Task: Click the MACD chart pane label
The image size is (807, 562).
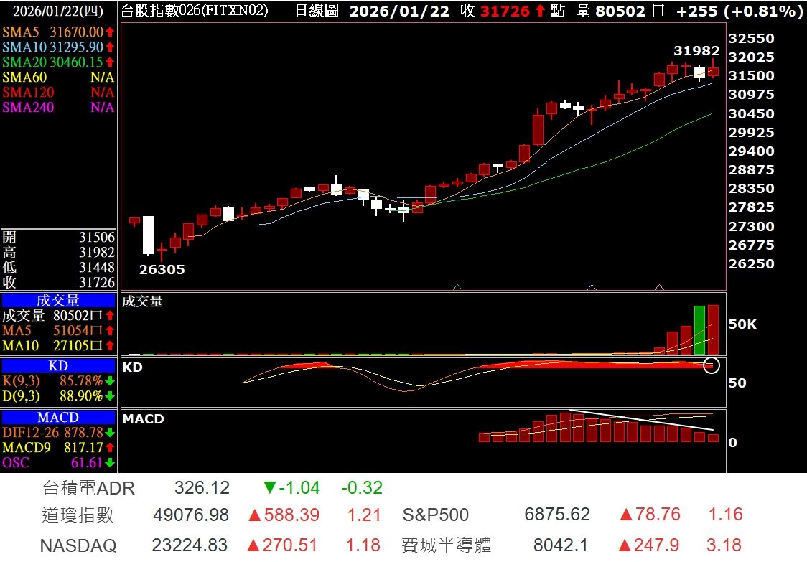Action: (143, 419)
